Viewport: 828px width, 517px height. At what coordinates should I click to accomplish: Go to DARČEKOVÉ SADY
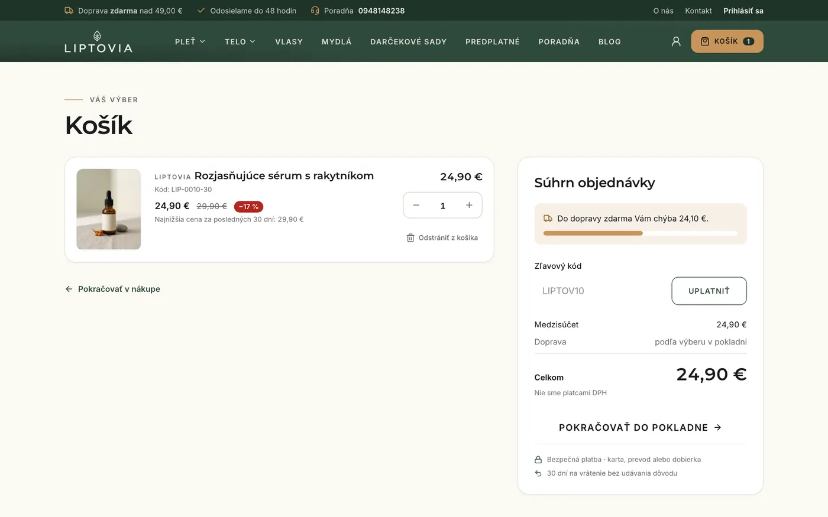pos(408,41)
